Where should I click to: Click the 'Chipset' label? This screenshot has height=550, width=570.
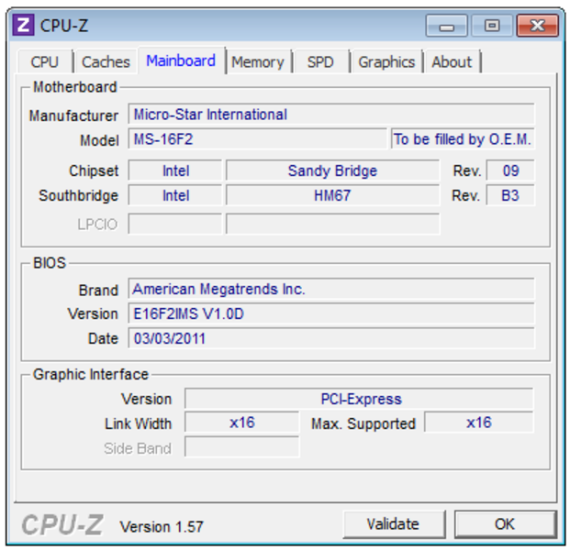point(94,171)
